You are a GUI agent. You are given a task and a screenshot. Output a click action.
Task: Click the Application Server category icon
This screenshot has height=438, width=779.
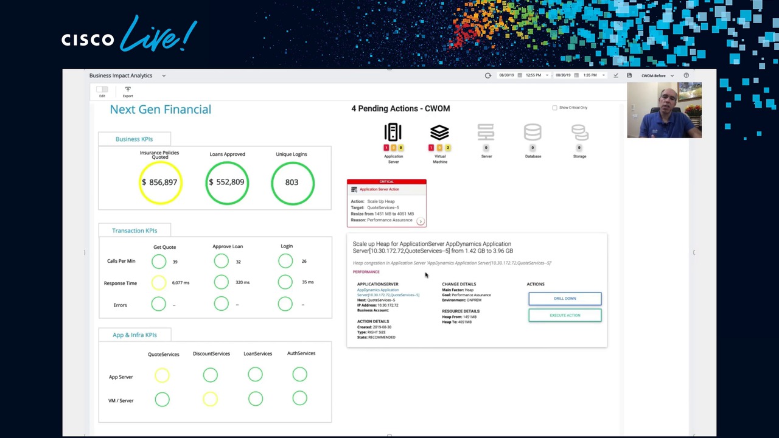pyautogui.click(x=393, y=133)
